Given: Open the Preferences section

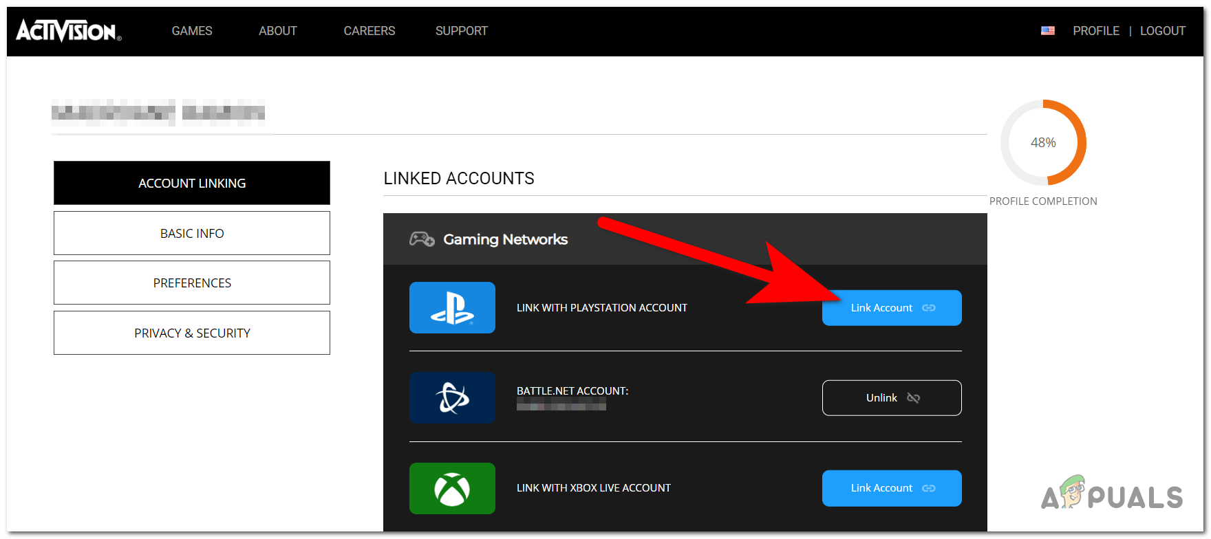Looking at the screenshot, I should 192,283.
